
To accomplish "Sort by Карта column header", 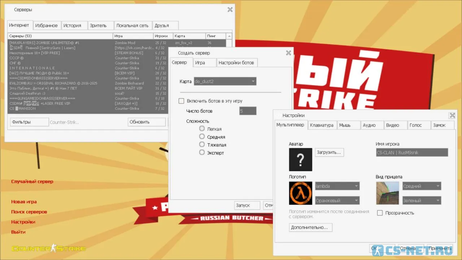I will (189, 36).
